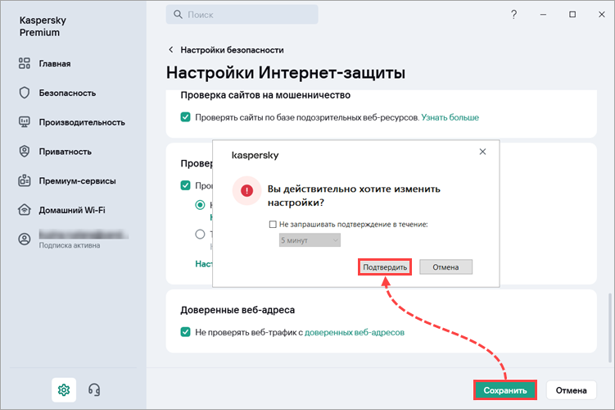Open the '5 минут' dropdown
The height and width of the screenshot is (410, 615).
coord(310,240)
